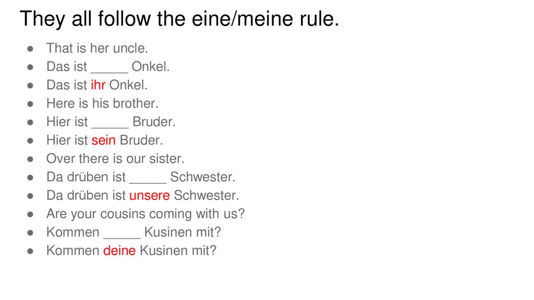Click the word "Kommen" in the last line

click(x=73, y=251)
